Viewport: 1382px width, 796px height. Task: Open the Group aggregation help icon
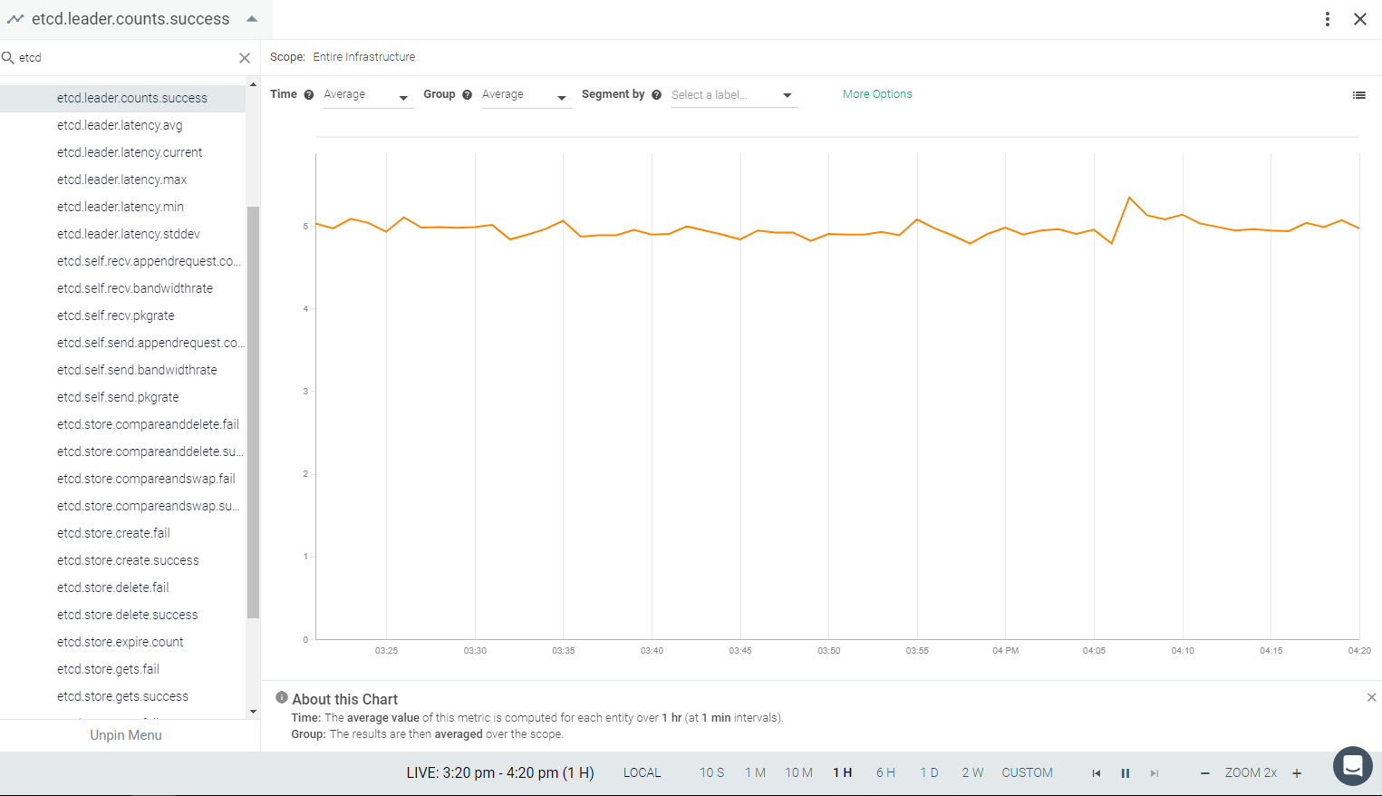(468, 94)
